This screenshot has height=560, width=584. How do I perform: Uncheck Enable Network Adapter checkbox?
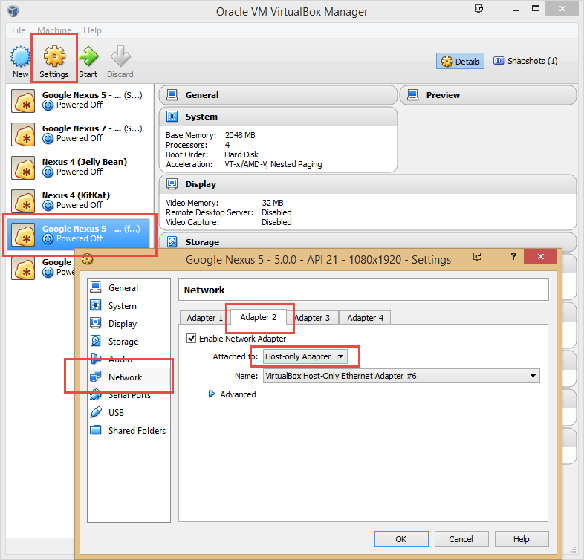(x=192, y=338)
